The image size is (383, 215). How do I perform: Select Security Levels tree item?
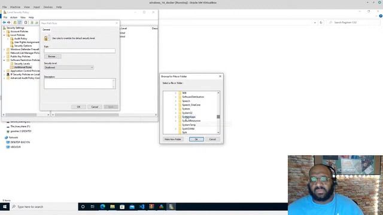pyautogui.click(x=22, y=64)
